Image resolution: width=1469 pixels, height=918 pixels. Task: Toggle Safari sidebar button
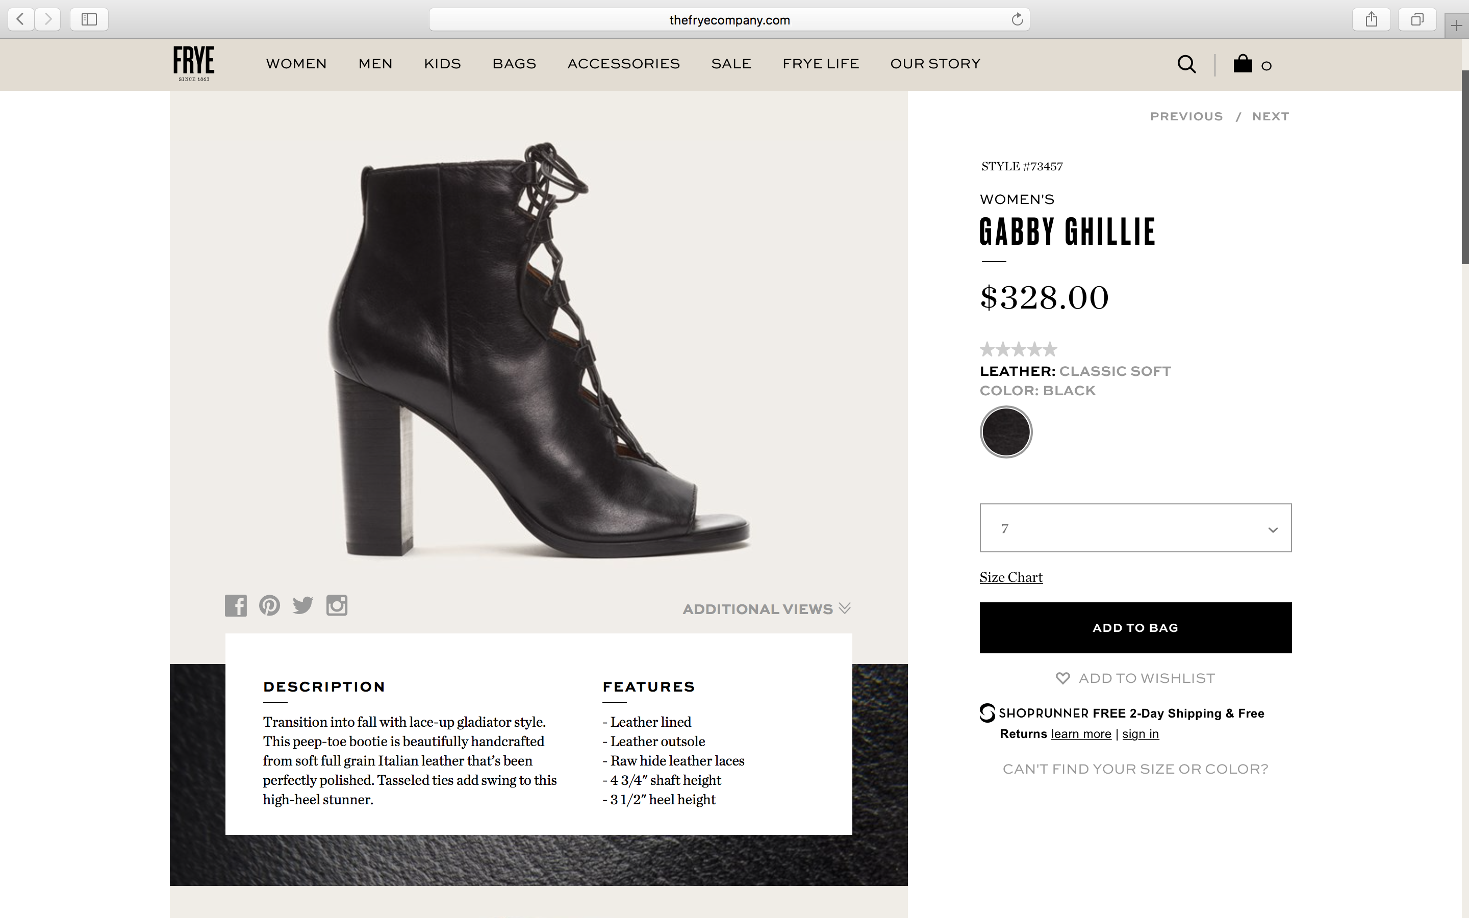89,19
